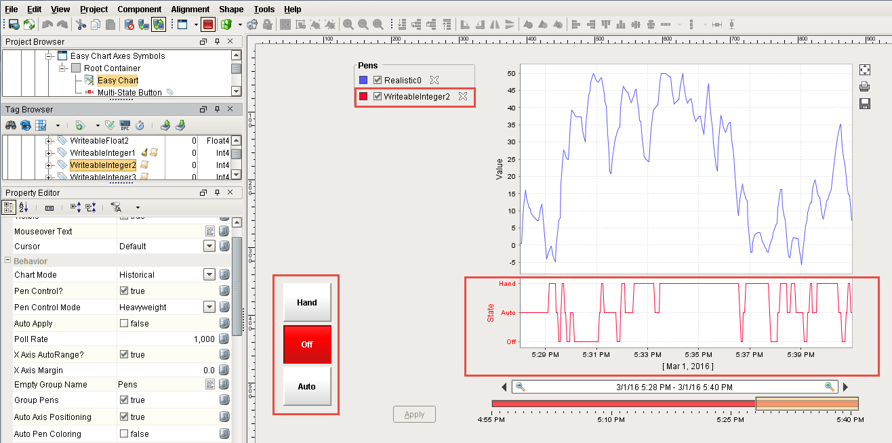Click the blue Realistic0 pen color swatch
Viewport: 892px width, 443px height.
(364, 80)
